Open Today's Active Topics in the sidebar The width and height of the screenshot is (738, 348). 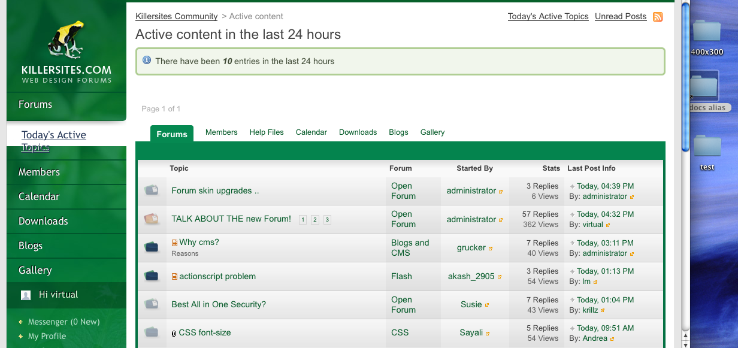point(54,141)
